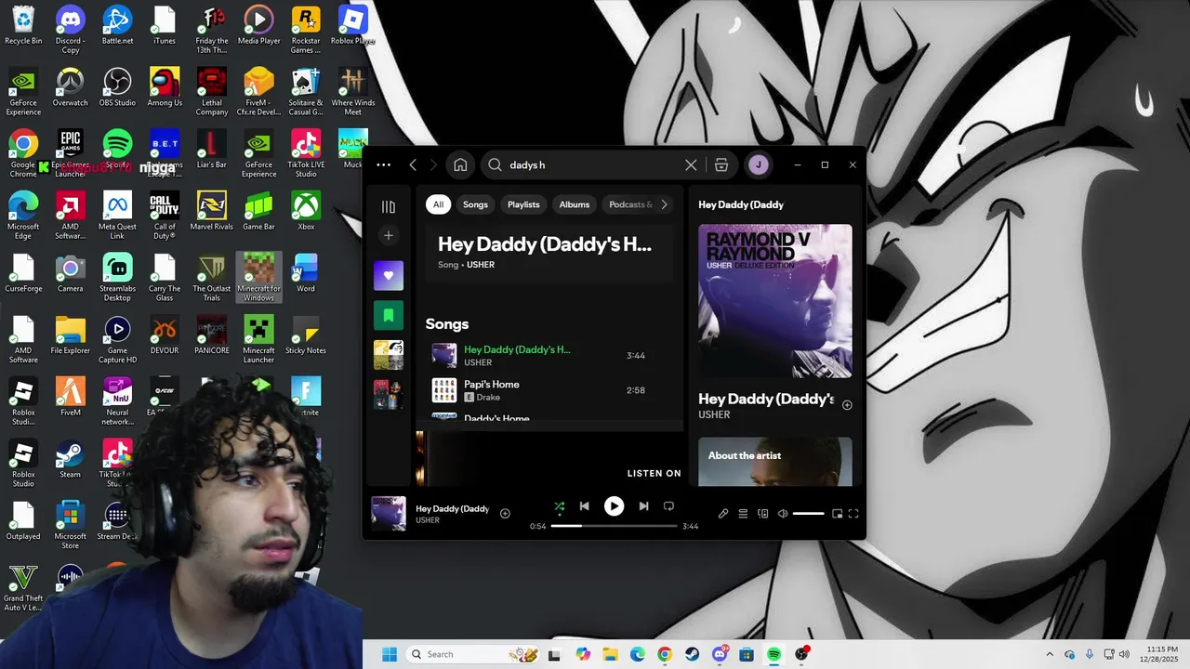Click the taskbar Search box

[x=472, y=654]
